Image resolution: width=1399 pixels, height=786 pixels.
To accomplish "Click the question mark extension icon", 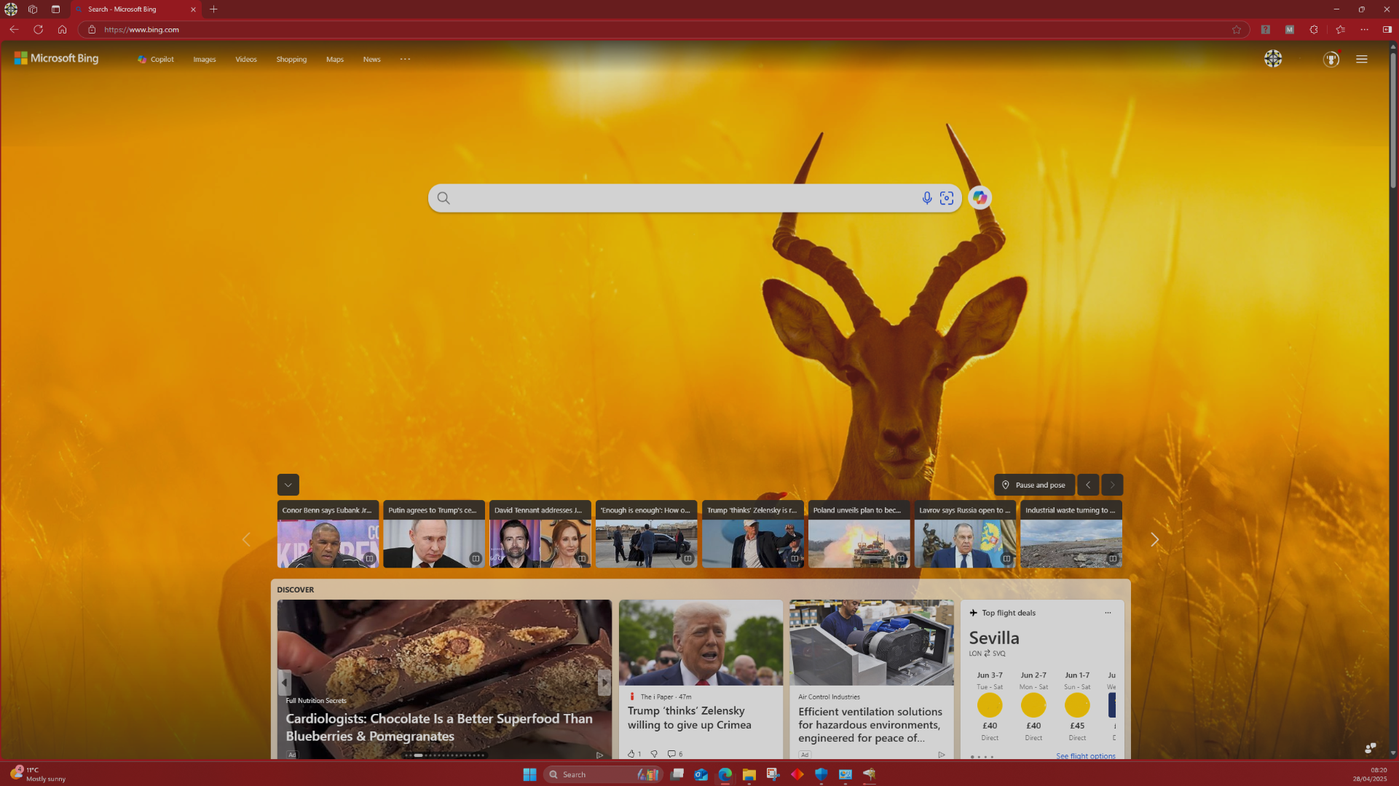I will [1266, 30].
